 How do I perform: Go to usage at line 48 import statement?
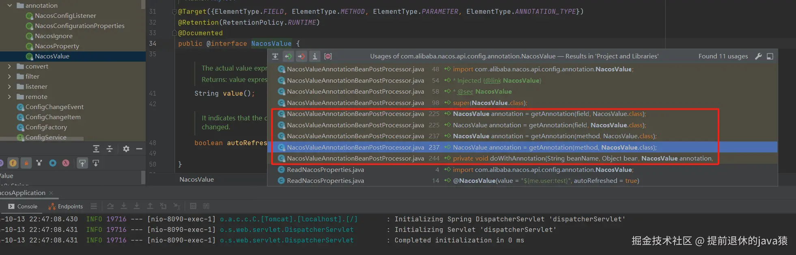coord(522,69)
